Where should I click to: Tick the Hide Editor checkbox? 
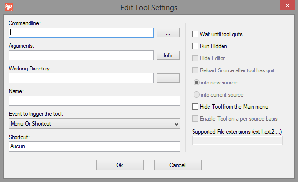point(195,58)
